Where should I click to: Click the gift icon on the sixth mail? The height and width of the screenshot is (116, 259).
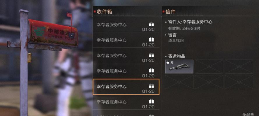(151, 101)
